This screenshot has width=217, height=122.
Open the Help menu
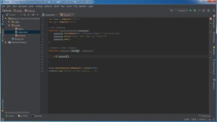pyautogui.click(x=91, y=6)
